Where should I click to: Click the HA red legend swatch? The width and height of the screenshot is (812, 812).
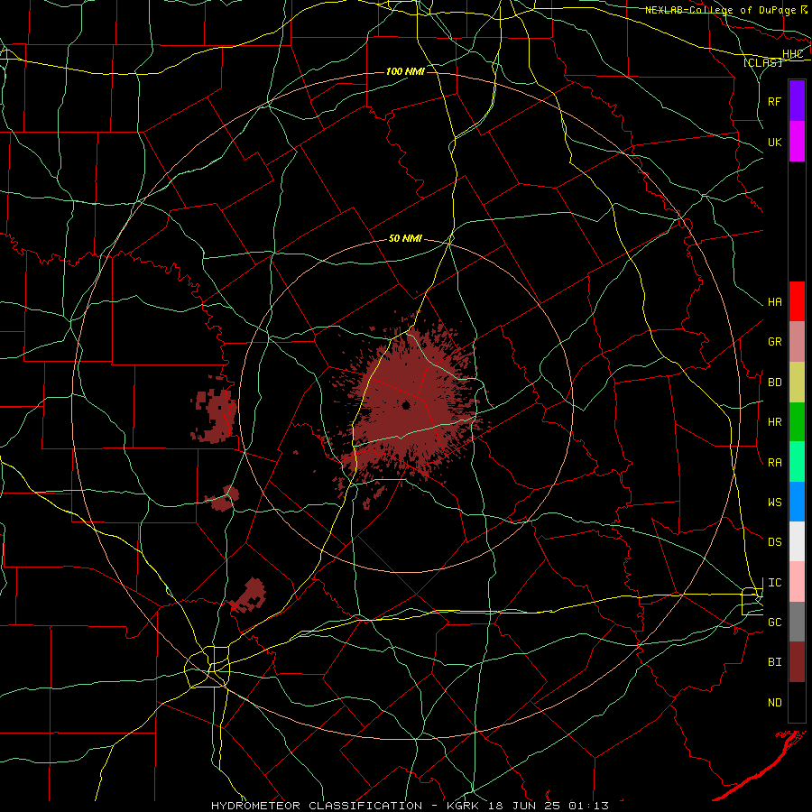pyautogui.click(x=797, y=301)
